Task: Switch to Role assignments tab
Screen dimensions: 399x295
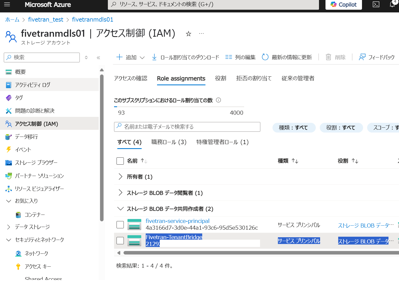Action: (x=181, y=79)
